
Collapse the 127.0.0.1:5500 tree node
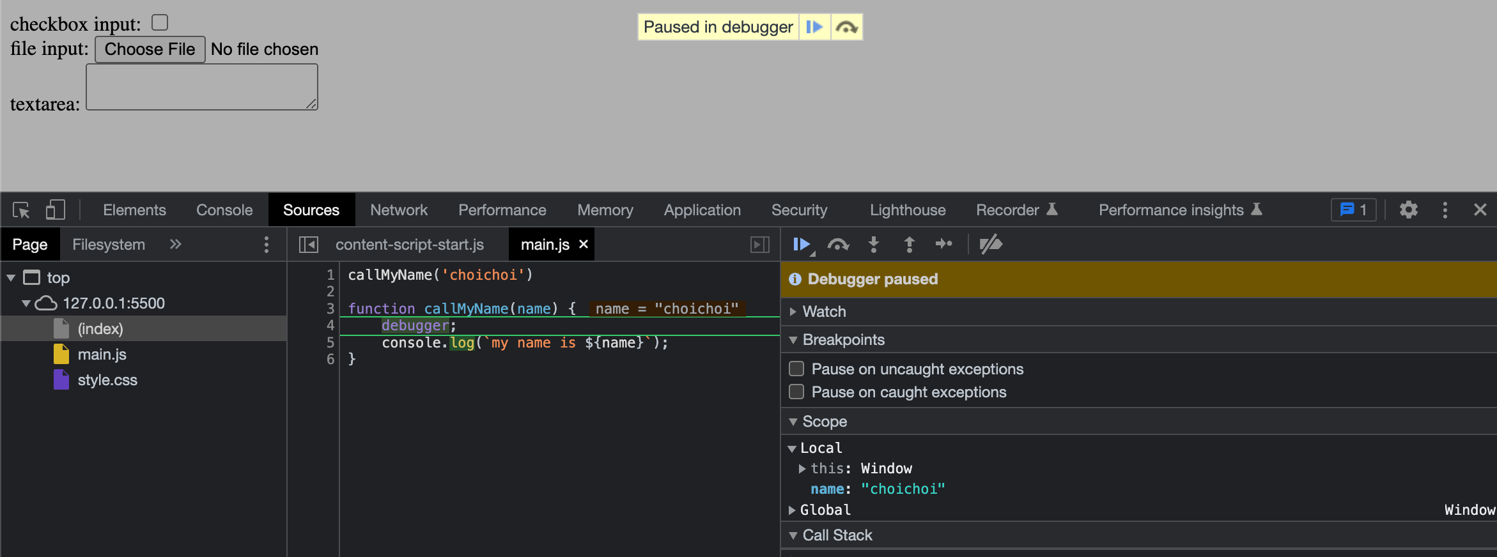[x=26, y=303]
